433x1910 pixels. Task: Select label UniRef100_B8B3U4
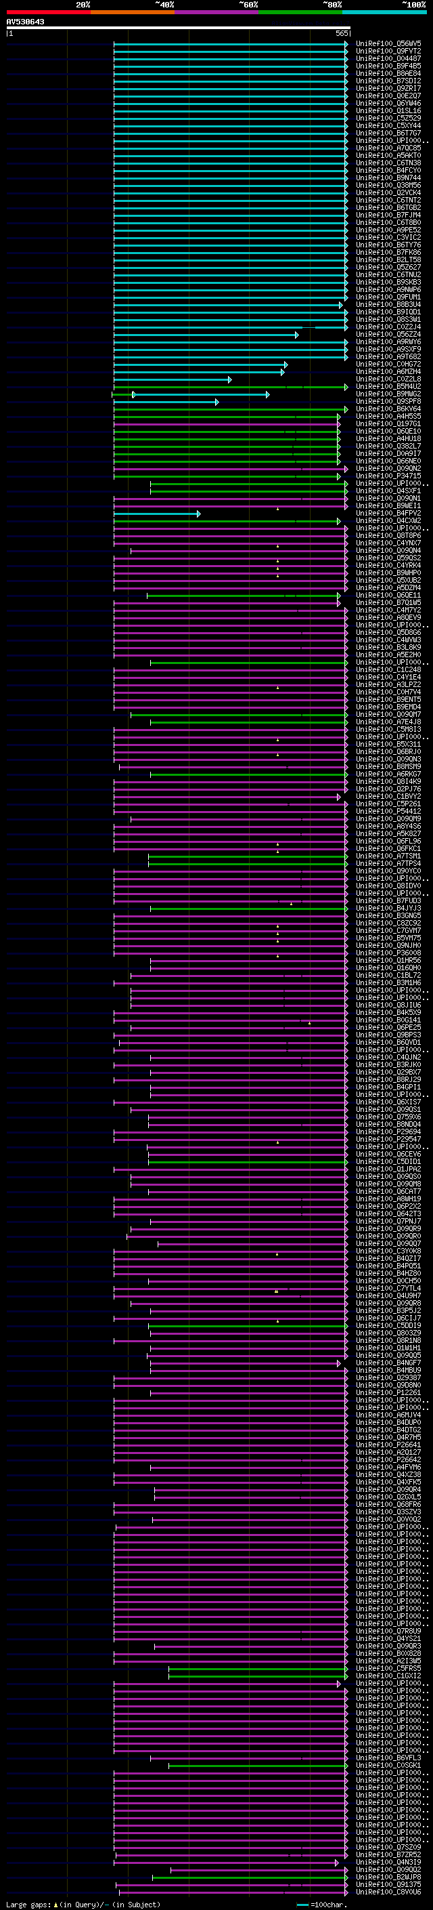[388, 305]
